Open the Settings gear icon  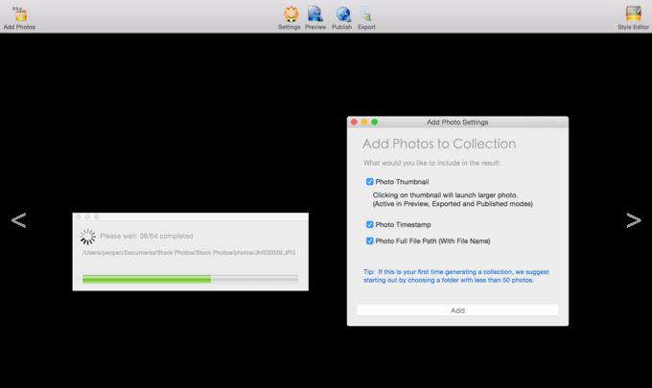[x=290, y=17]
